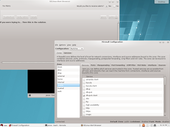Open the File menu in Firewall Configuration
The width and height of the screenshot is (170, 127).
(x=57, y=45)
